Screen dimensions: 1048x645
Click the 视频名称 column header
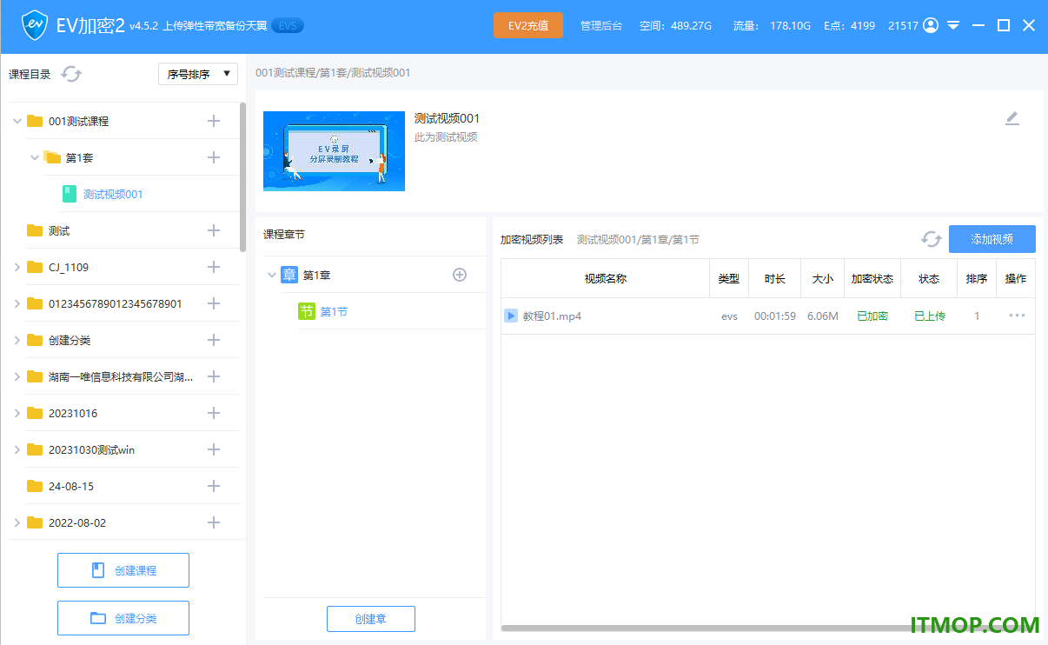(x=606, y=279)
